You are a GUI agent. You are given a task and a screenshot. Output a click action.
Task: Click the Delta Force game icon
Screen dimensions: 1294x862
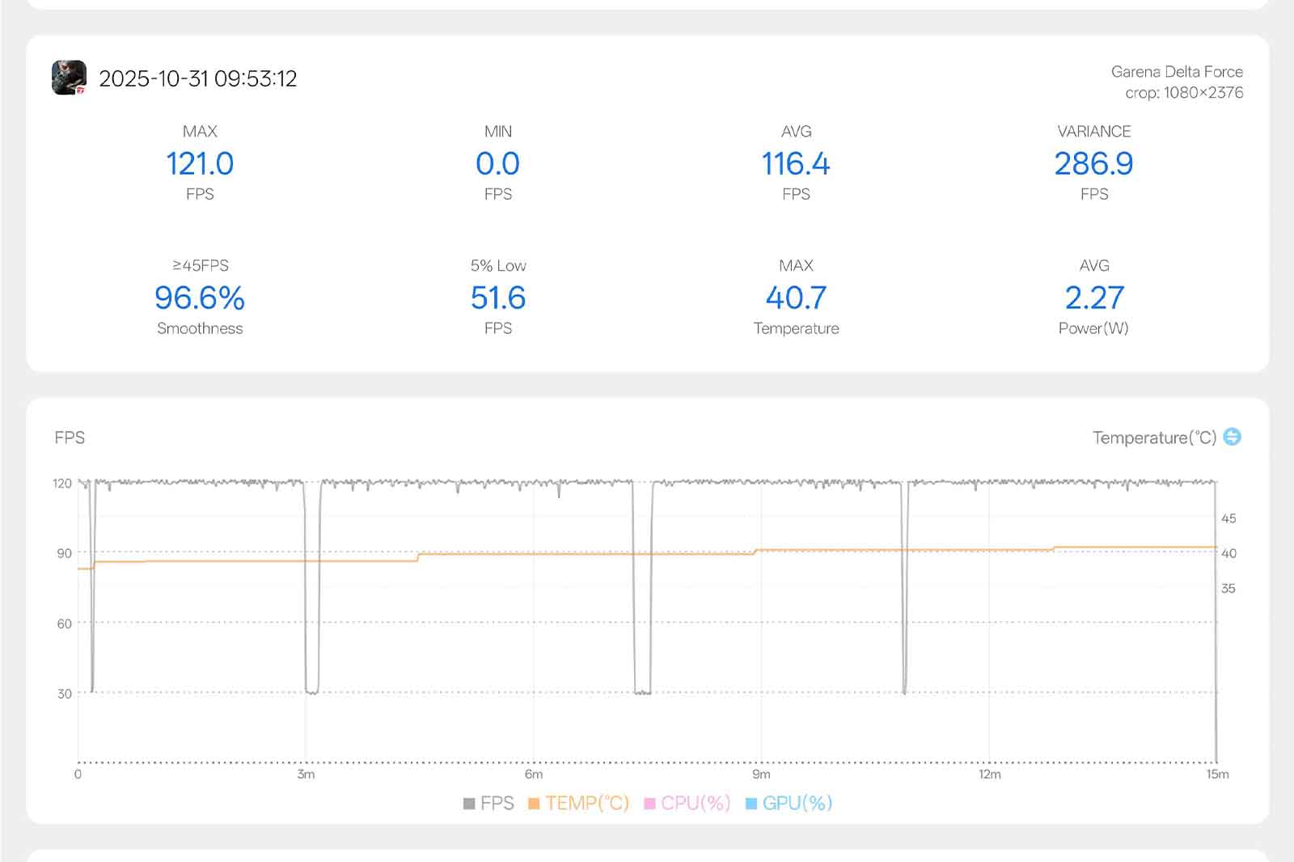click(x=70, y=78)
